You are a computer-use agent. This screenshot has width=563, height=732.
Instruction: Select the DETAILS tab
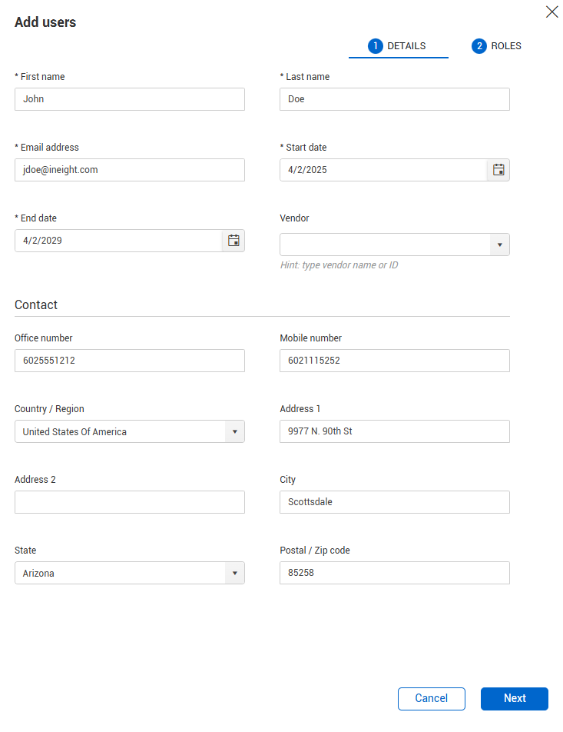pyautogui.click(x=398, y=46)
